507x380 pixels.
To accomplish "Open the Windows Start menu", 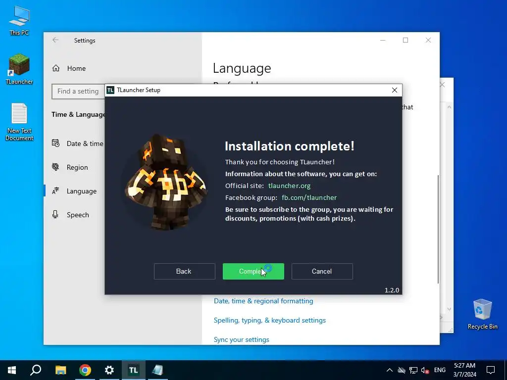I will (x=12, y=370).
